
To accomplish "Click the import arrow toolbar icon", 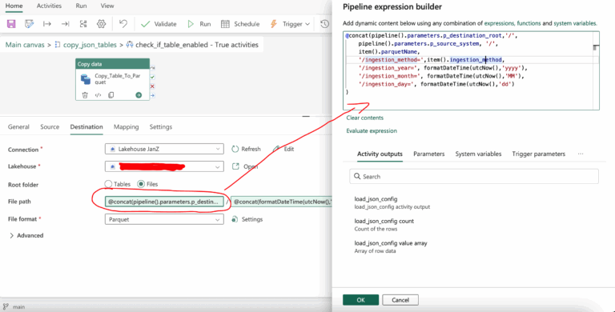I will click(47, 24).
